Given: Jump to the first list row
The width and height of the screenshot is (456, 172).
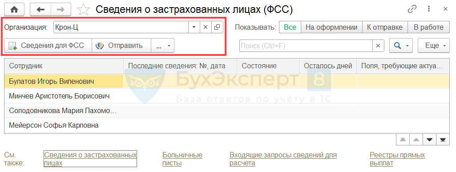Looking at the screenshot, I should pos(403,140).
